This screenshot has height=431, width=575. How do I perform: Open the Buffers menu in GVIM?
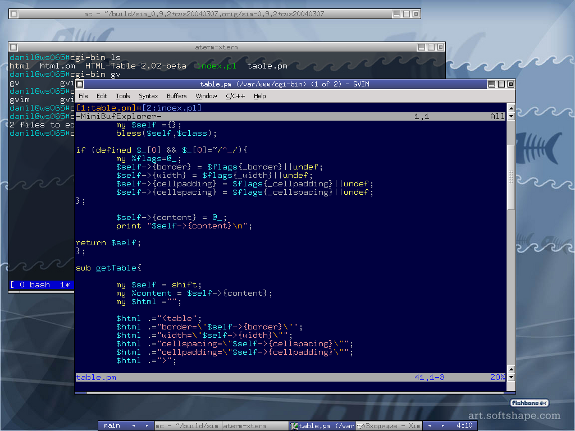click(176, 96)
